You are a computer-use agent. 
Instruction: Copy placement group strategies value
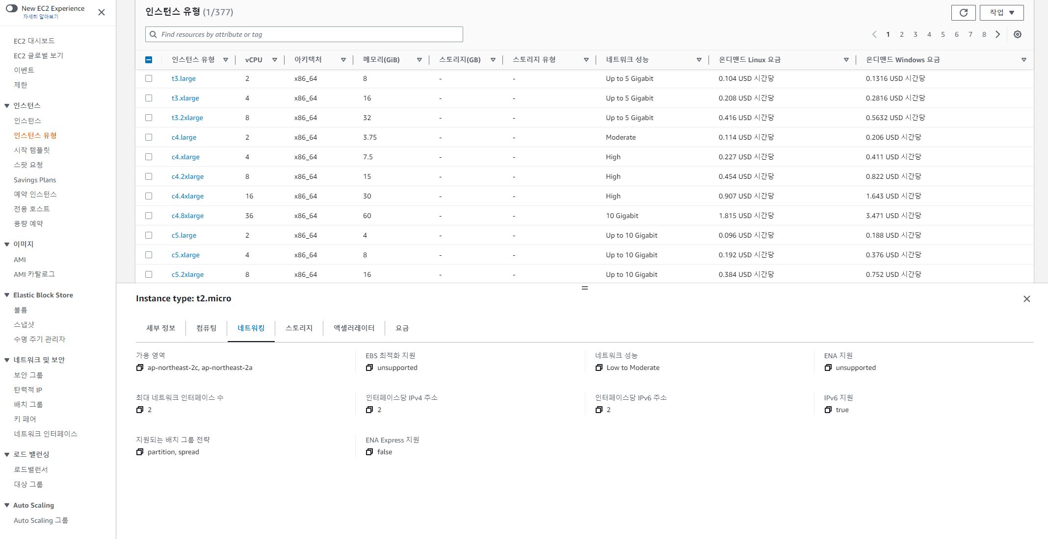coord(140,452)
